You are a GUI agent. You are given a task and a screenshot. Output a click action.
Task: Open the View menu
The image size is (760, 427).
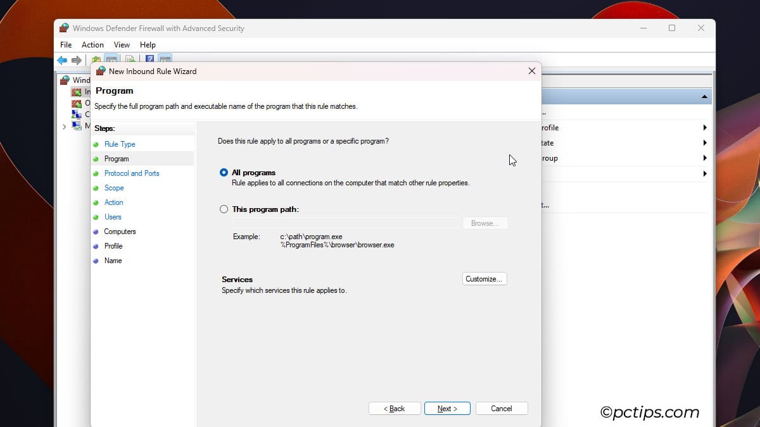pyautogui.click(x=122, y=45)
